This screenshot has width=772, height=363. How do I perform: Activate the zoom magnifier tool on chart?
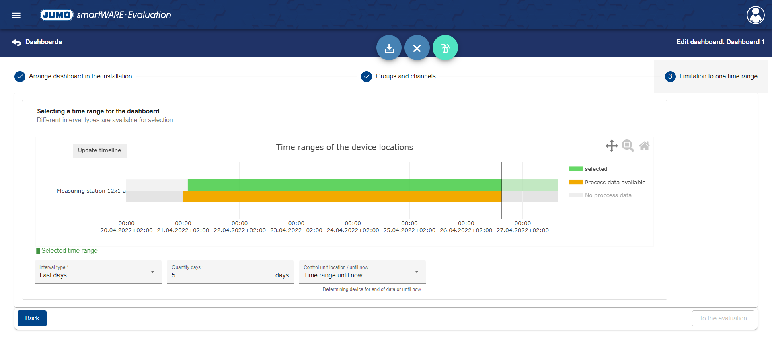[628, 146]
